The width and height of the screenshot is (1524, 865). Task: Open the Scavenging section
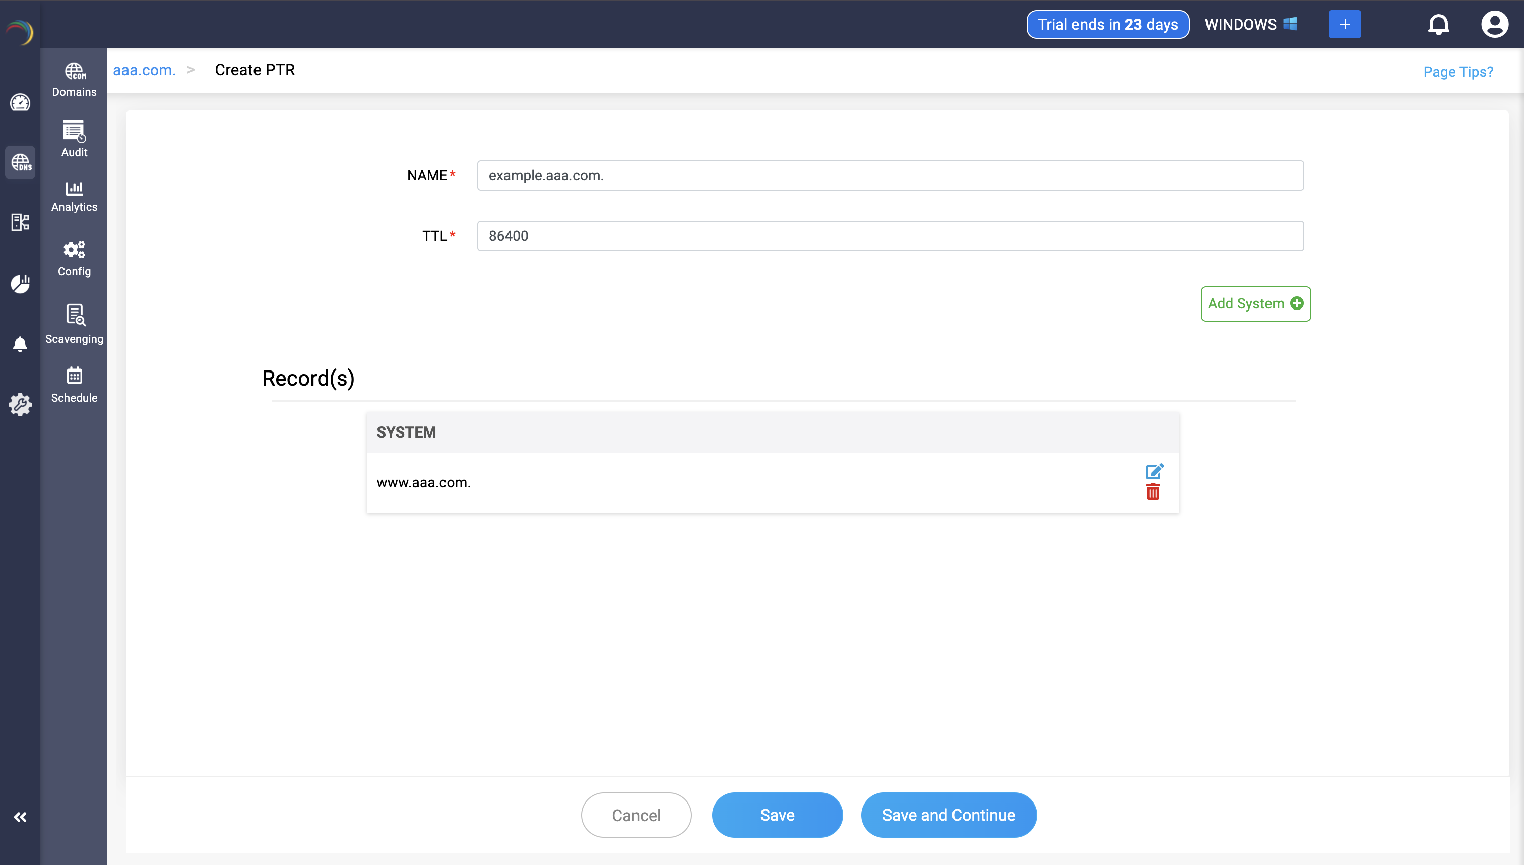[x=74, y=324]
